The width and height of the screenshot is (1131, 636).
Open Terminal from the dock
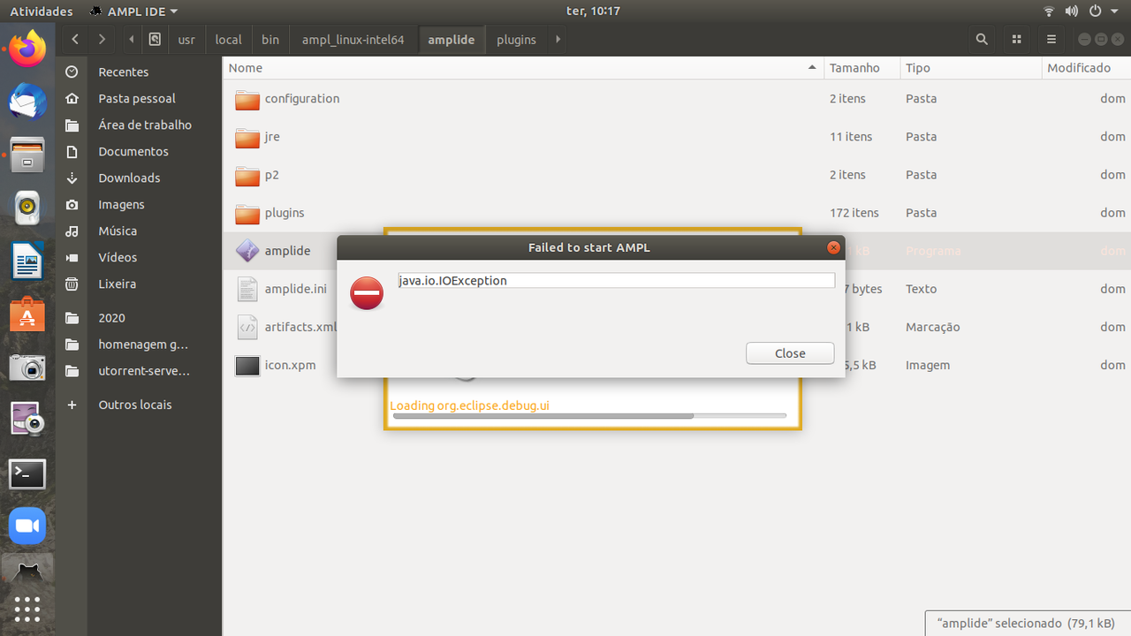tap(27, 473)
